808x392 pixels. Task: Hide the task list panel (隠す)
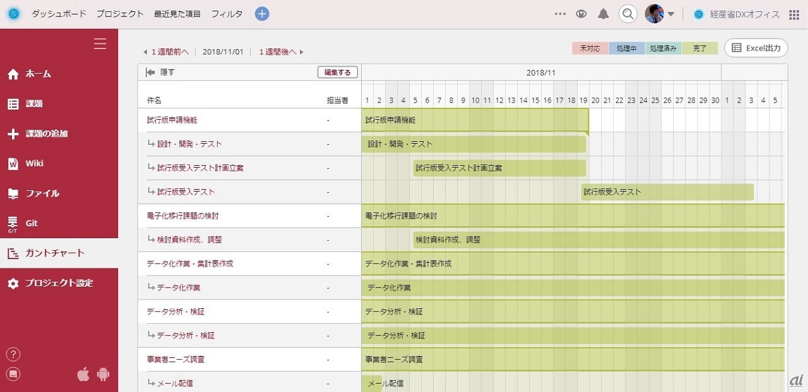[160, 72]
